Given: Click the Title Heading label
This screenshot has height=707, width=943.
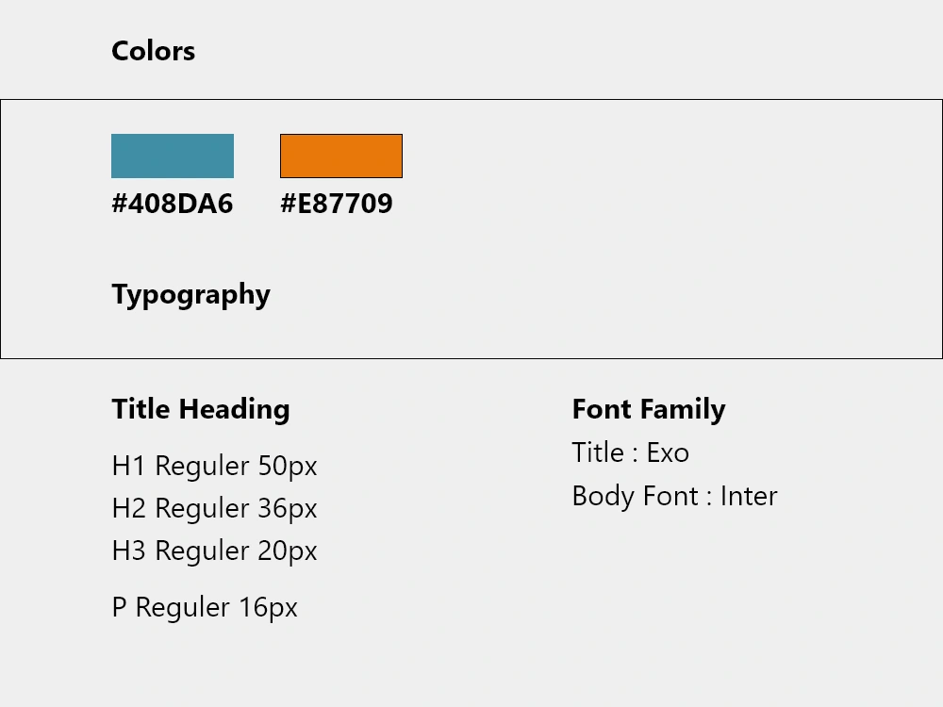Looking at the screenshot, I should click(x=201, y=409).
